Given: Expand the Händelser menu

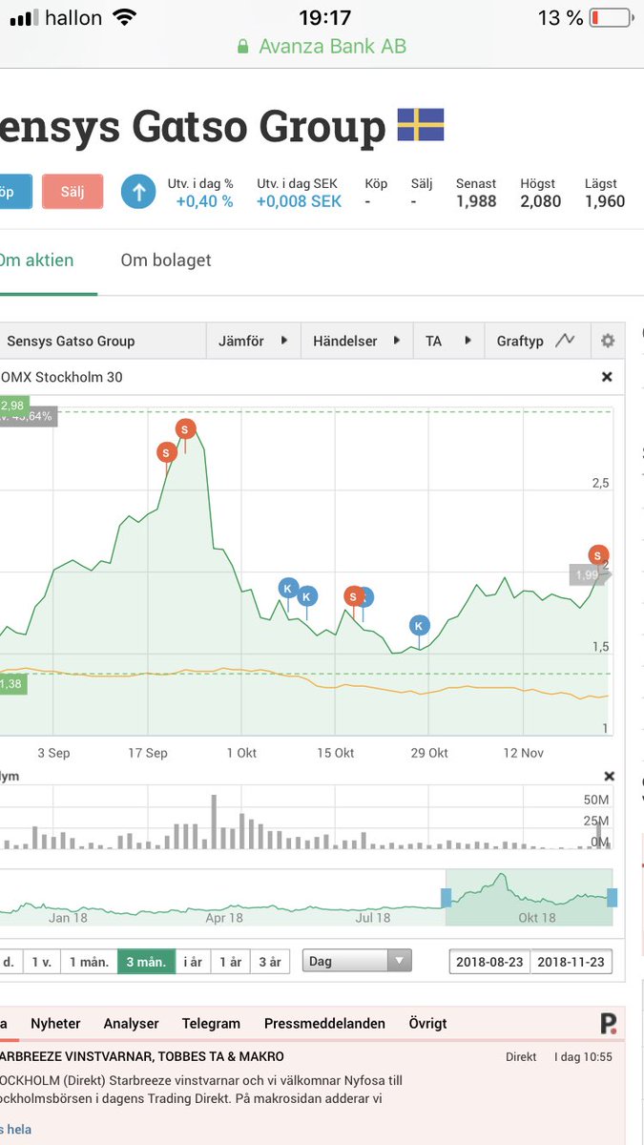Looking at the screenshot, I should pyautogui.click(x=356, y=341).
